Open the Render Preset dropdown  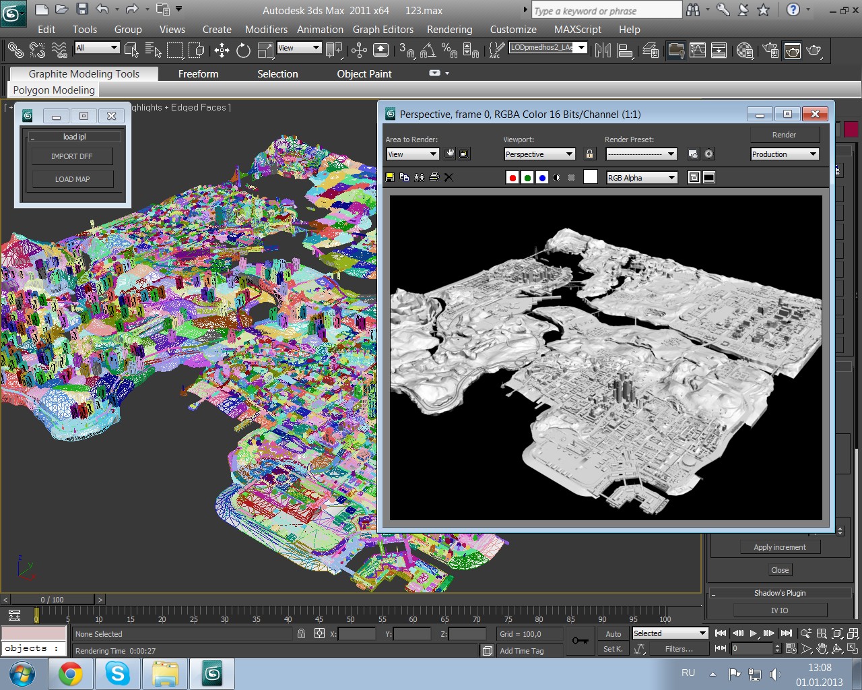641,154
